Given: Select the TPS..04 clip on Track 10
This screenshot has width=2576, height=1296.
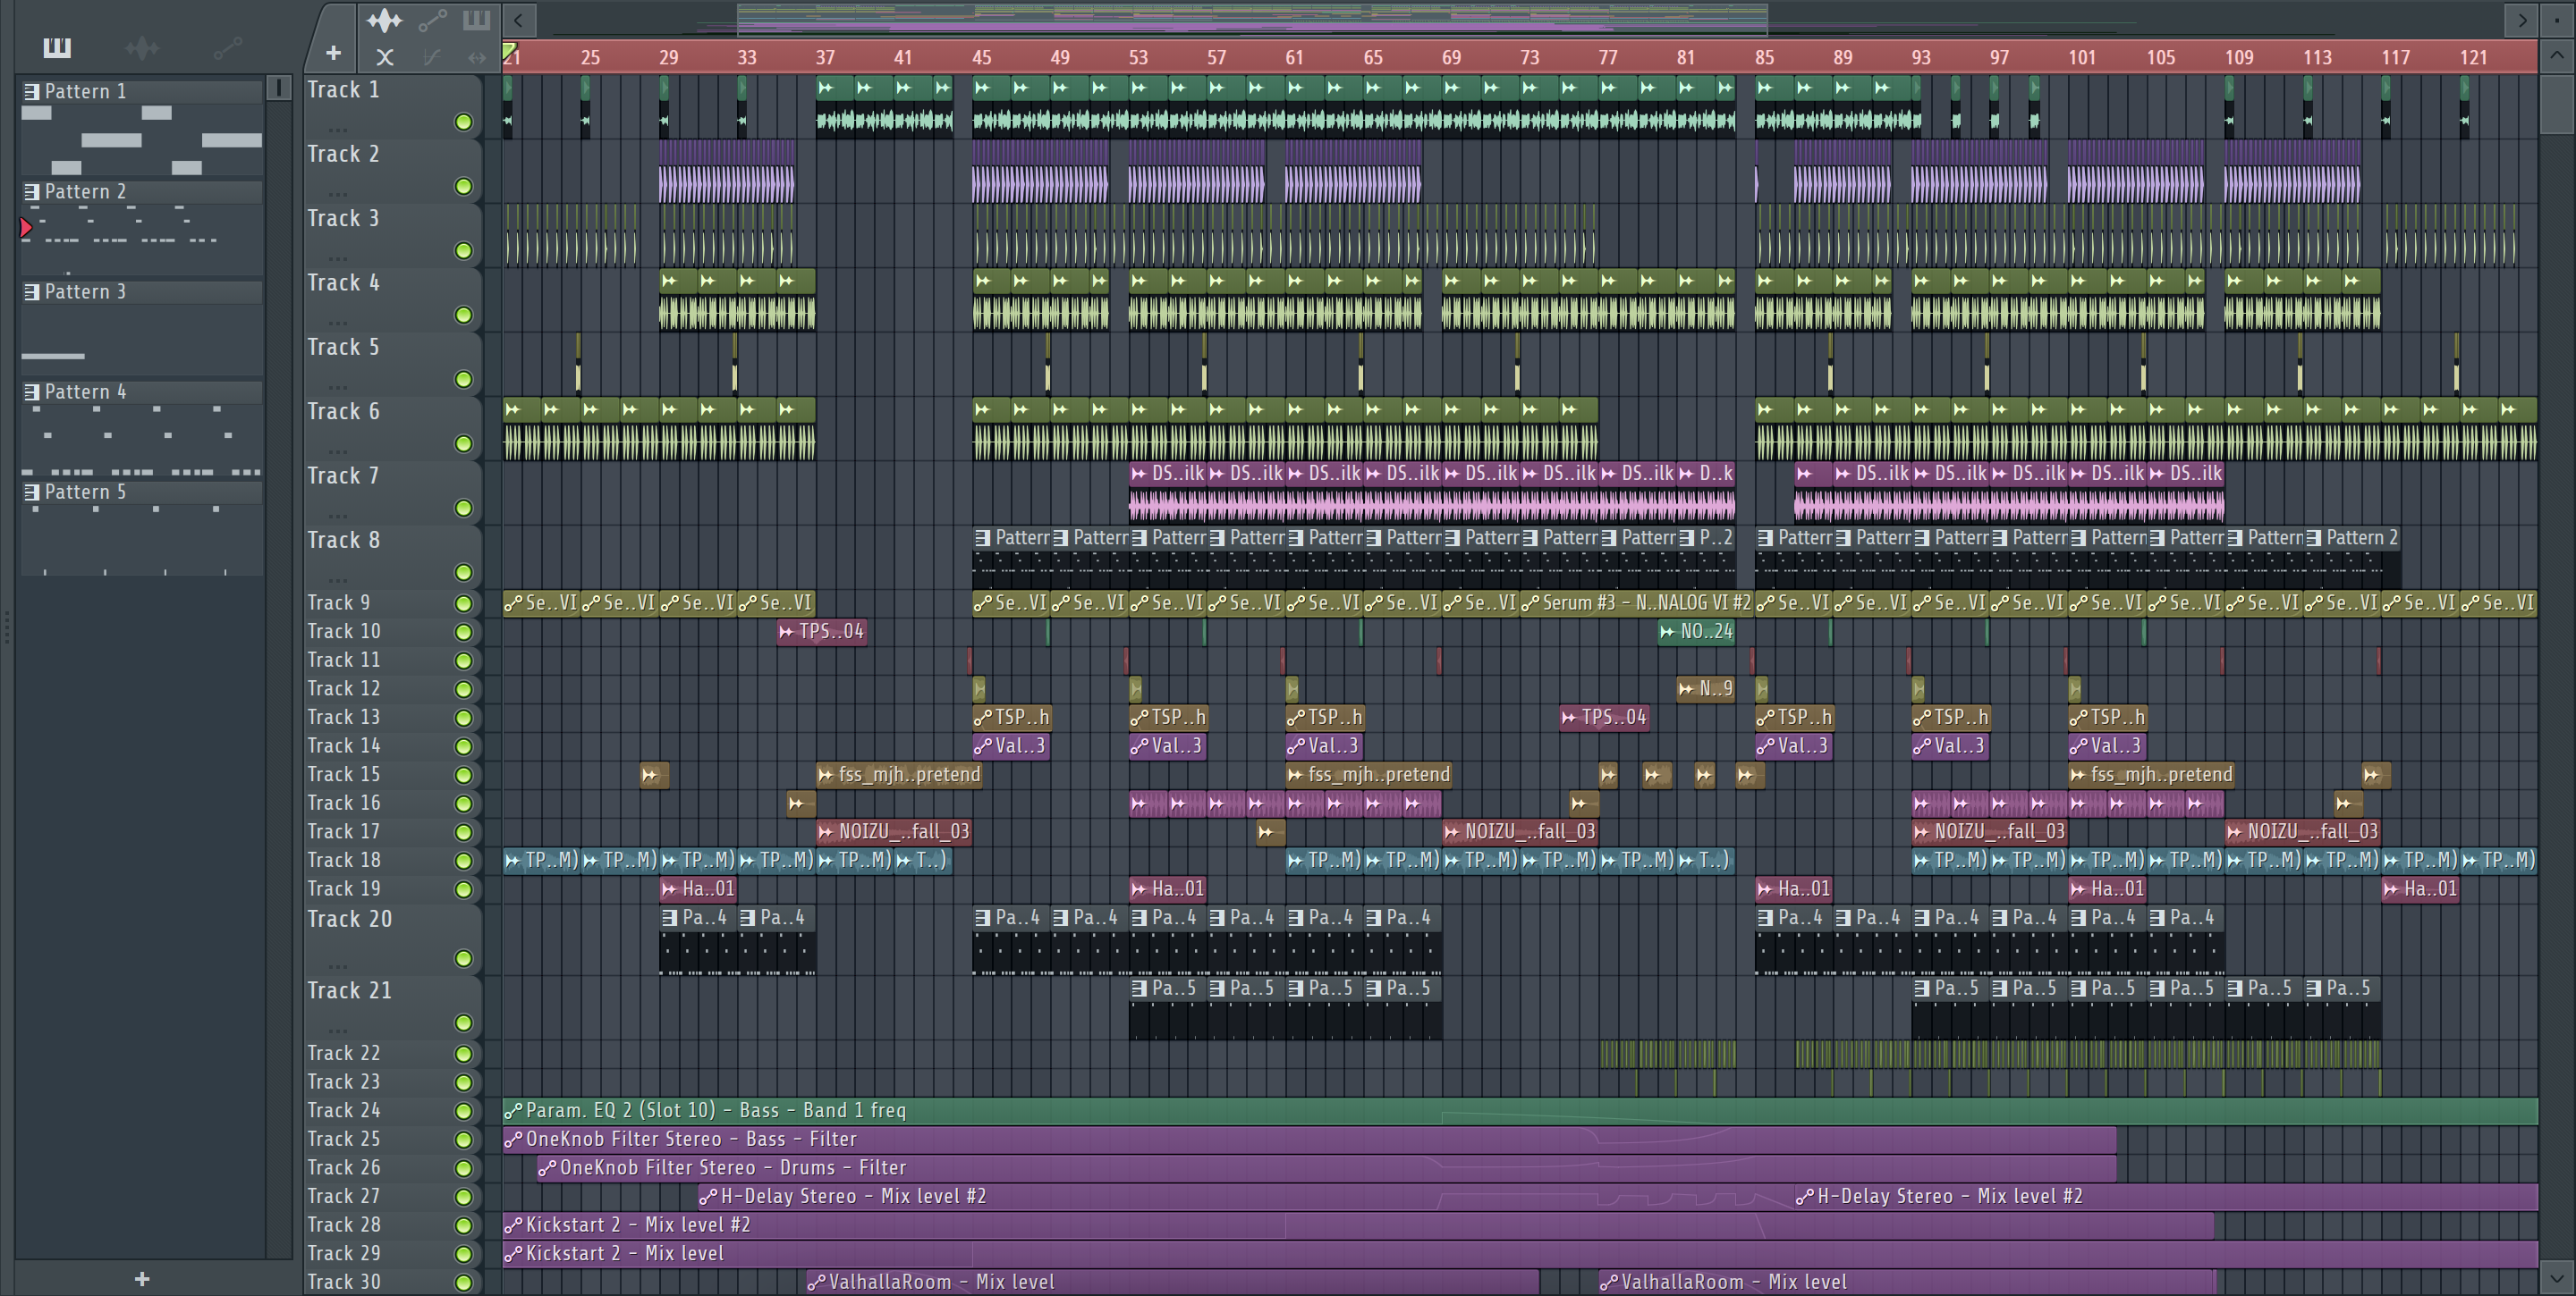Looking at the screenshot, I should [x=821, y=632].
